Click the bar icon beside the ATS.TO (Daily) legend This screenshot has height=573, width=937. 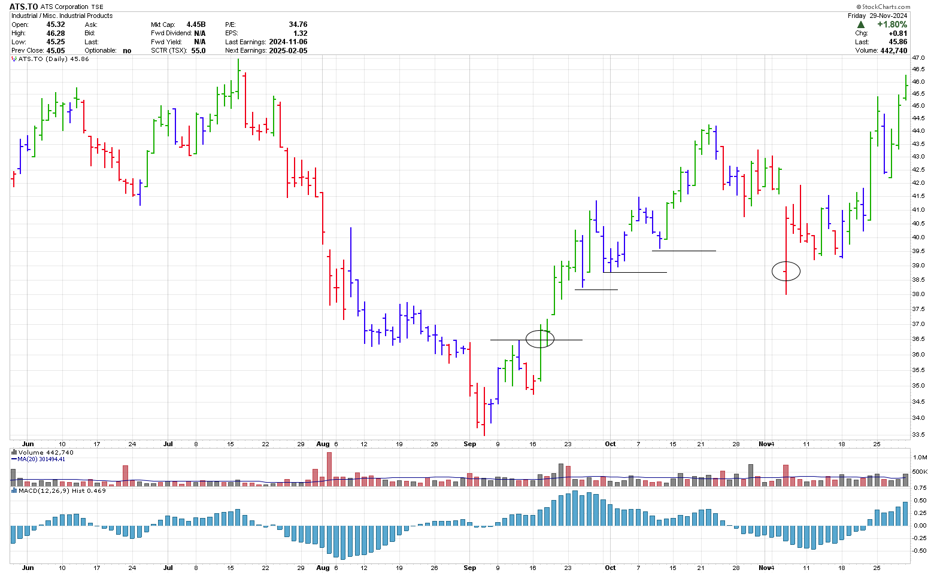[14, 59]
